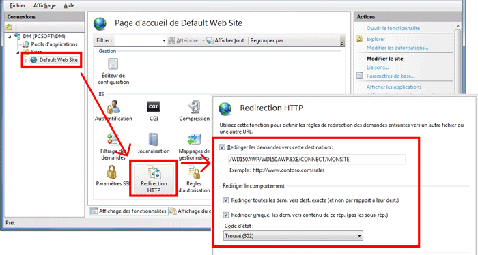Switch to Affichage des fonctionnalités tab
Image resolution: width=478 pixels, height=255 pixels.
(x=129, y=211)
